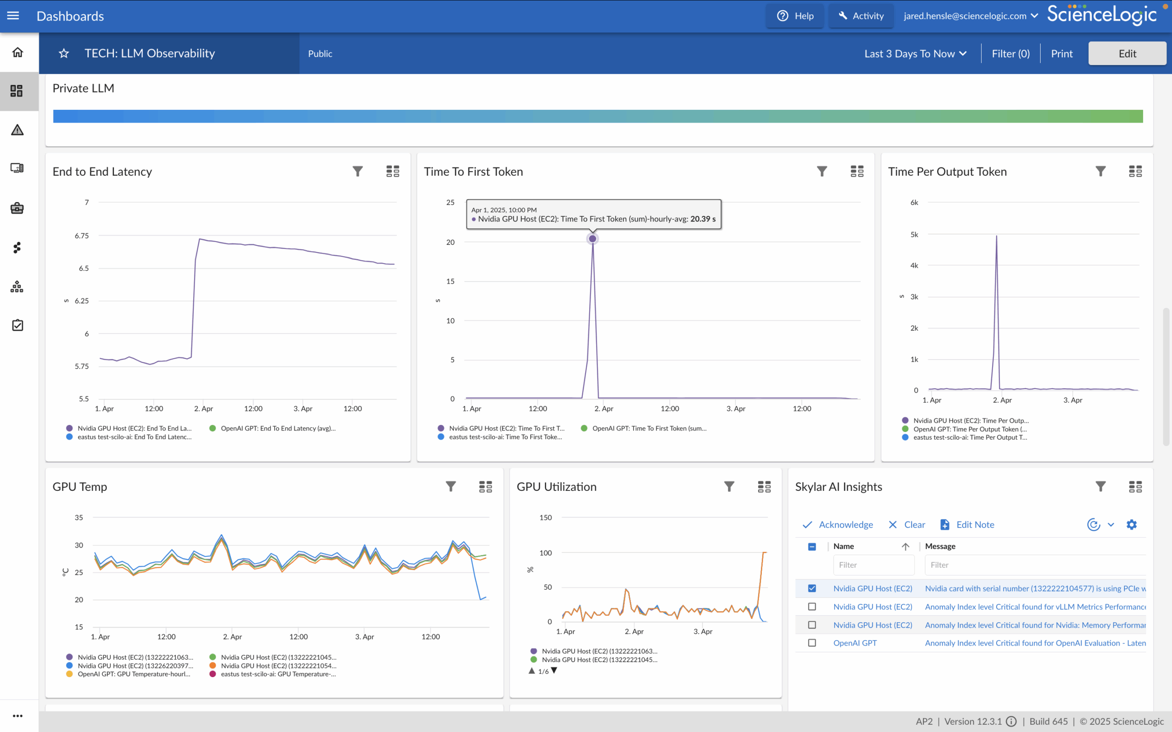The image size is (1172, 732).
Task: Click the Name column filter field
Action: [x=873, y=565]
